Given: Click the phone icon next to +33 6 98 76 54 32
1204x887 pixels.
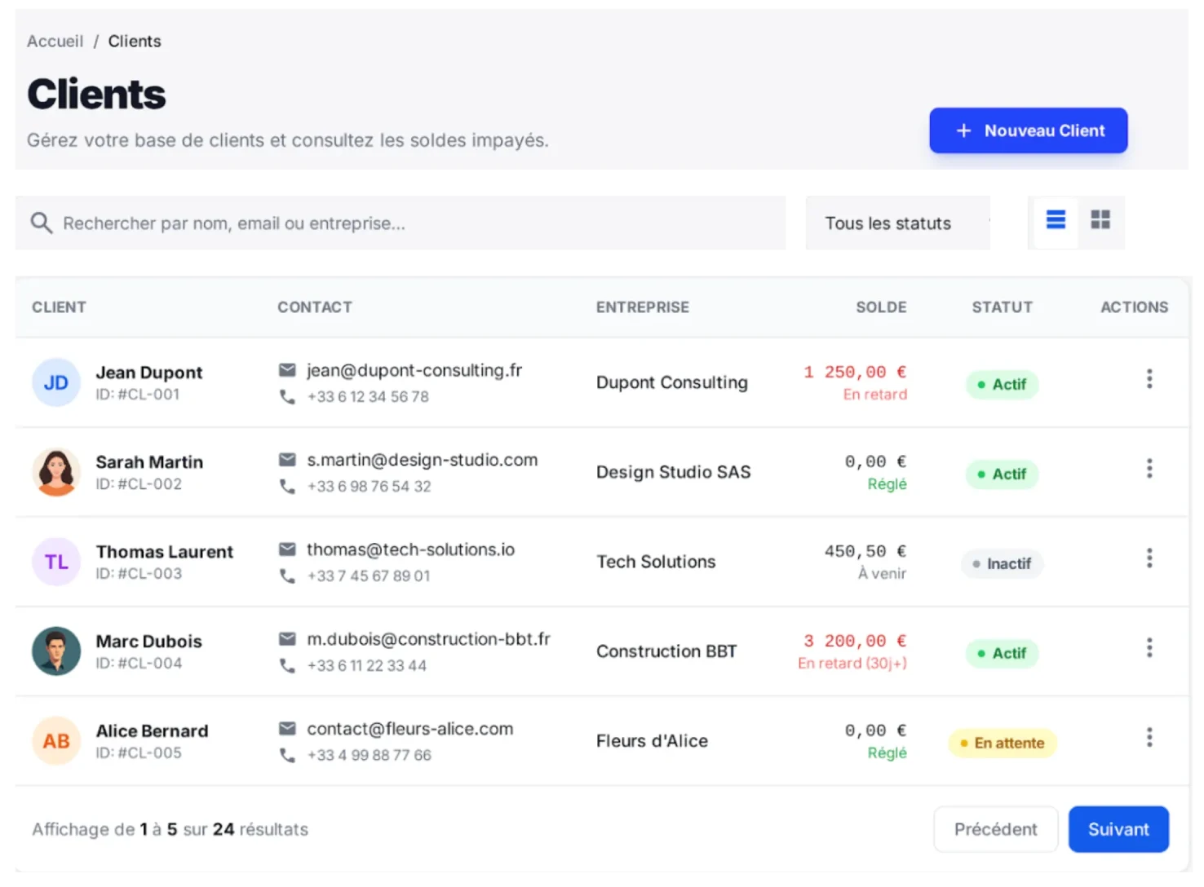Looking at the screenshot, I should click(x=287, y=487).
